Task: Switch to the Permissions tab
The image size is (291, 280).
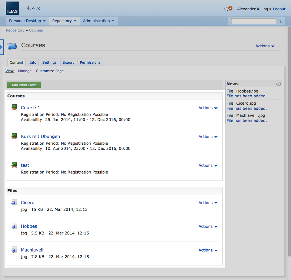Action: (x=90, y=62)
